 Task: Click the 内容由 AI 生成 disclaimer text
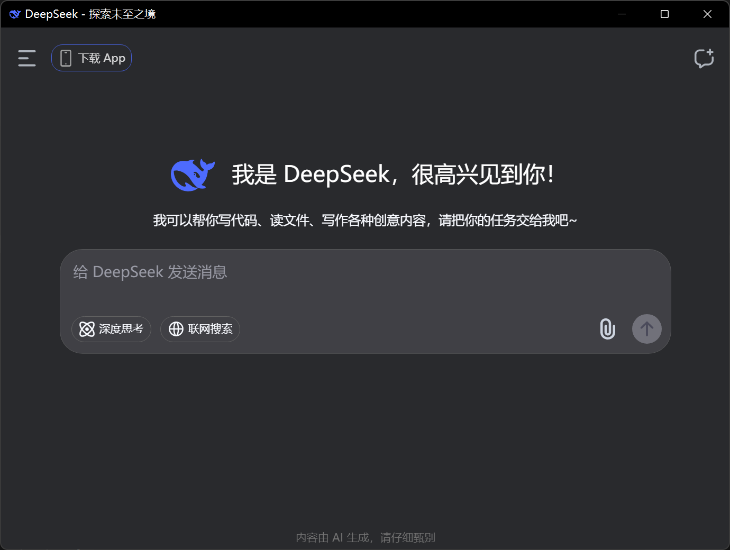(366, 537)
